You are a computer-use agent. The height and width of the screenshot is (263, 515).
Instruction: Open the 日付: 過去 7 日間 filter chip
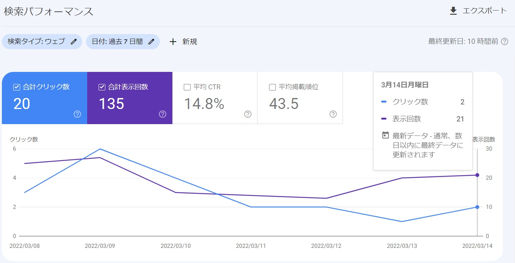point(123,42)
